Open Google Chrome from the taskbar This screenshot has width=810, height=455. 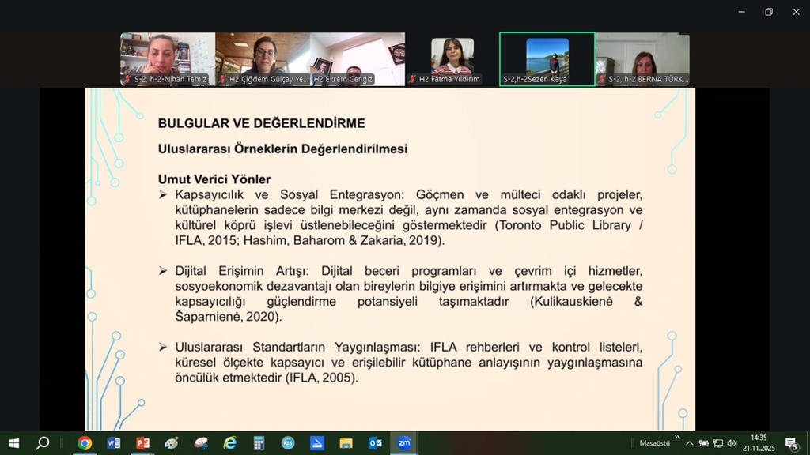coord(84,443)
